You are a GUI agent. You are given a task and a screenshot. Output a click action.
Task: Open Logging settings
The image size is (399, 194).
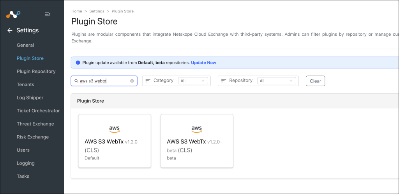pyautogui.click(x=26, y=163)
